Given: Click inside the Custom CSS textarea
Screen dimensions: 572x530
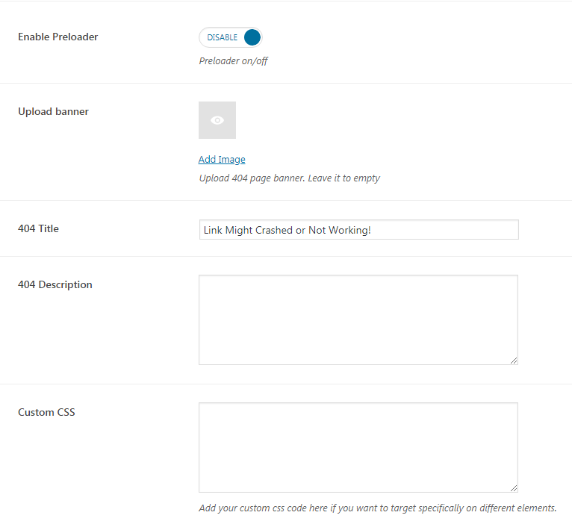Looking at the screenshot, I should click(x=358, y=448).
